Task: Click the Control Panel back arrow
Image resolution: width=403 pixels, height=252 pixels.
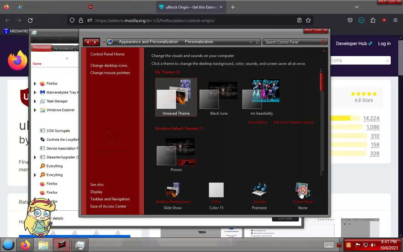Action: coord(88,42)
